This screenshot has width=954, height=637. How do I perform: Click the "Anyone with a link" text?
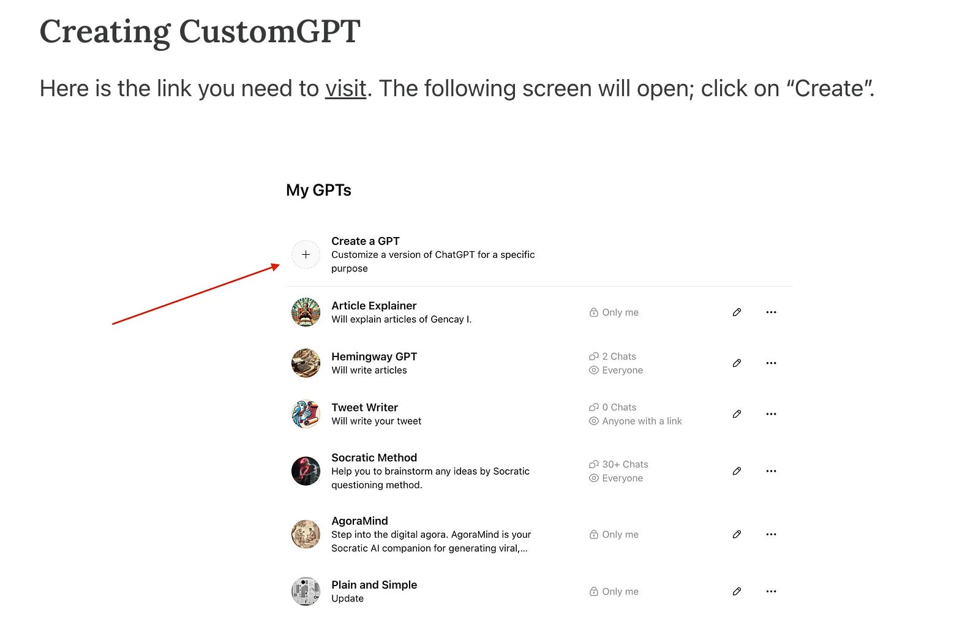pyautogui.click(x=642, y=421)
